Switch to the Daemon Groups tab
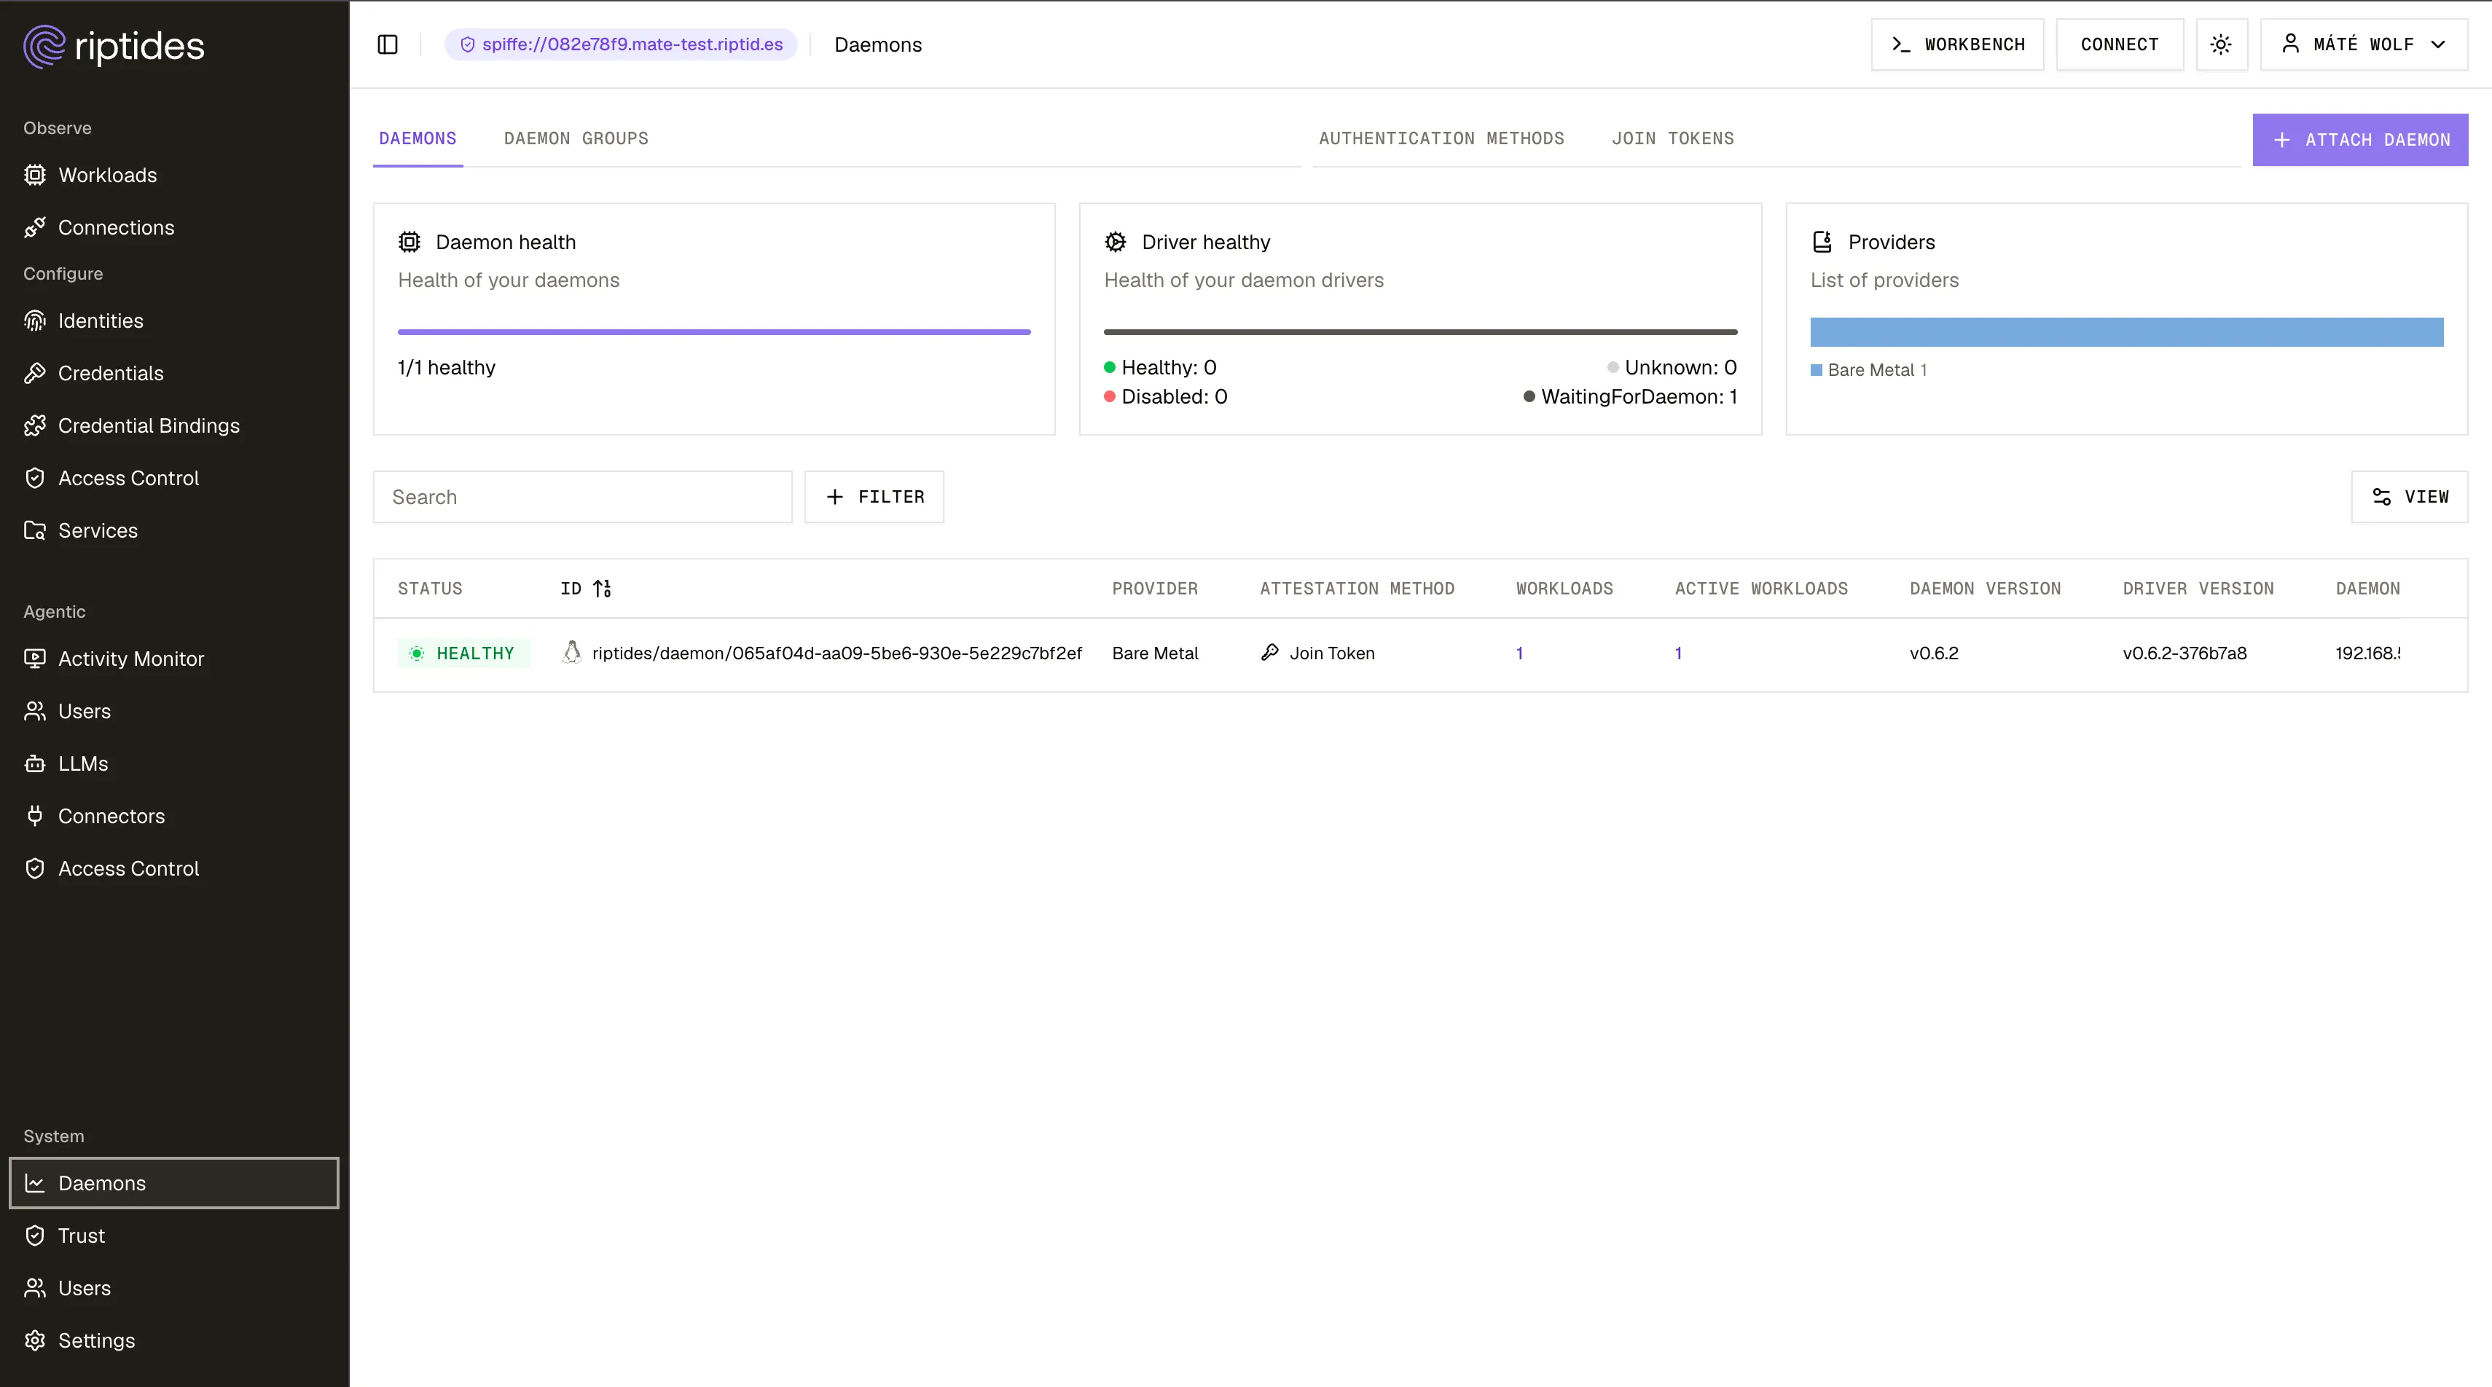 576,138
